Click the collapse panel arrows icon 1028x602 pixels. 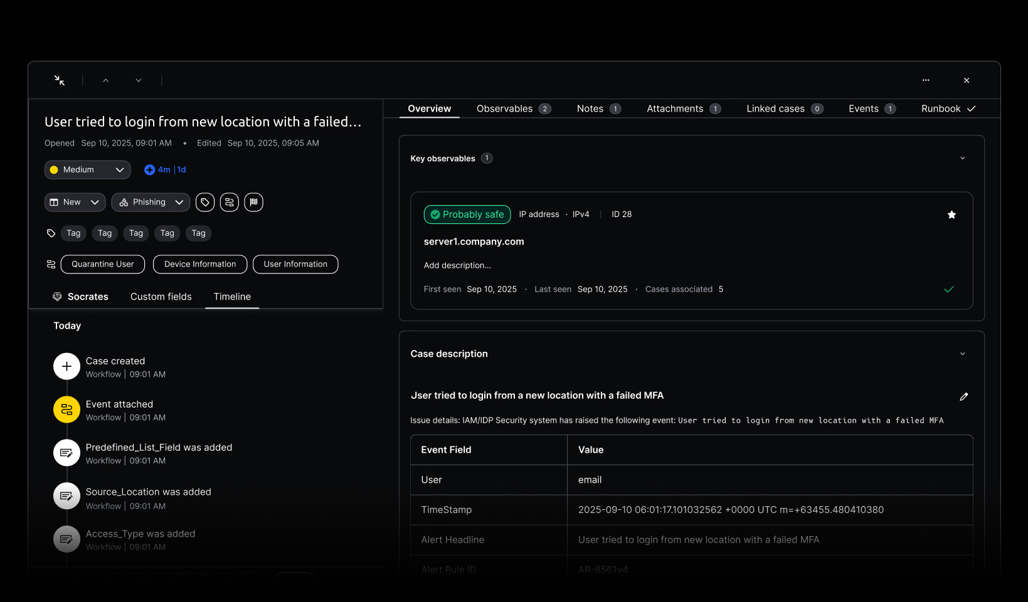pos(60,80)
